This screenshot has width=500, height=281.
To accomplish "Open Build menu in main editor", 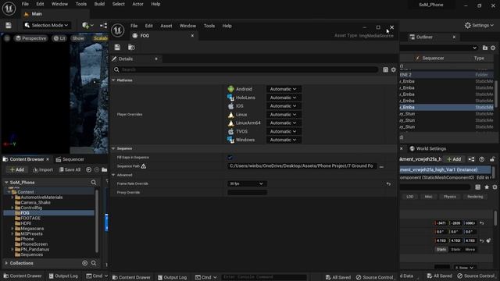I will click(x=99, y=4).
